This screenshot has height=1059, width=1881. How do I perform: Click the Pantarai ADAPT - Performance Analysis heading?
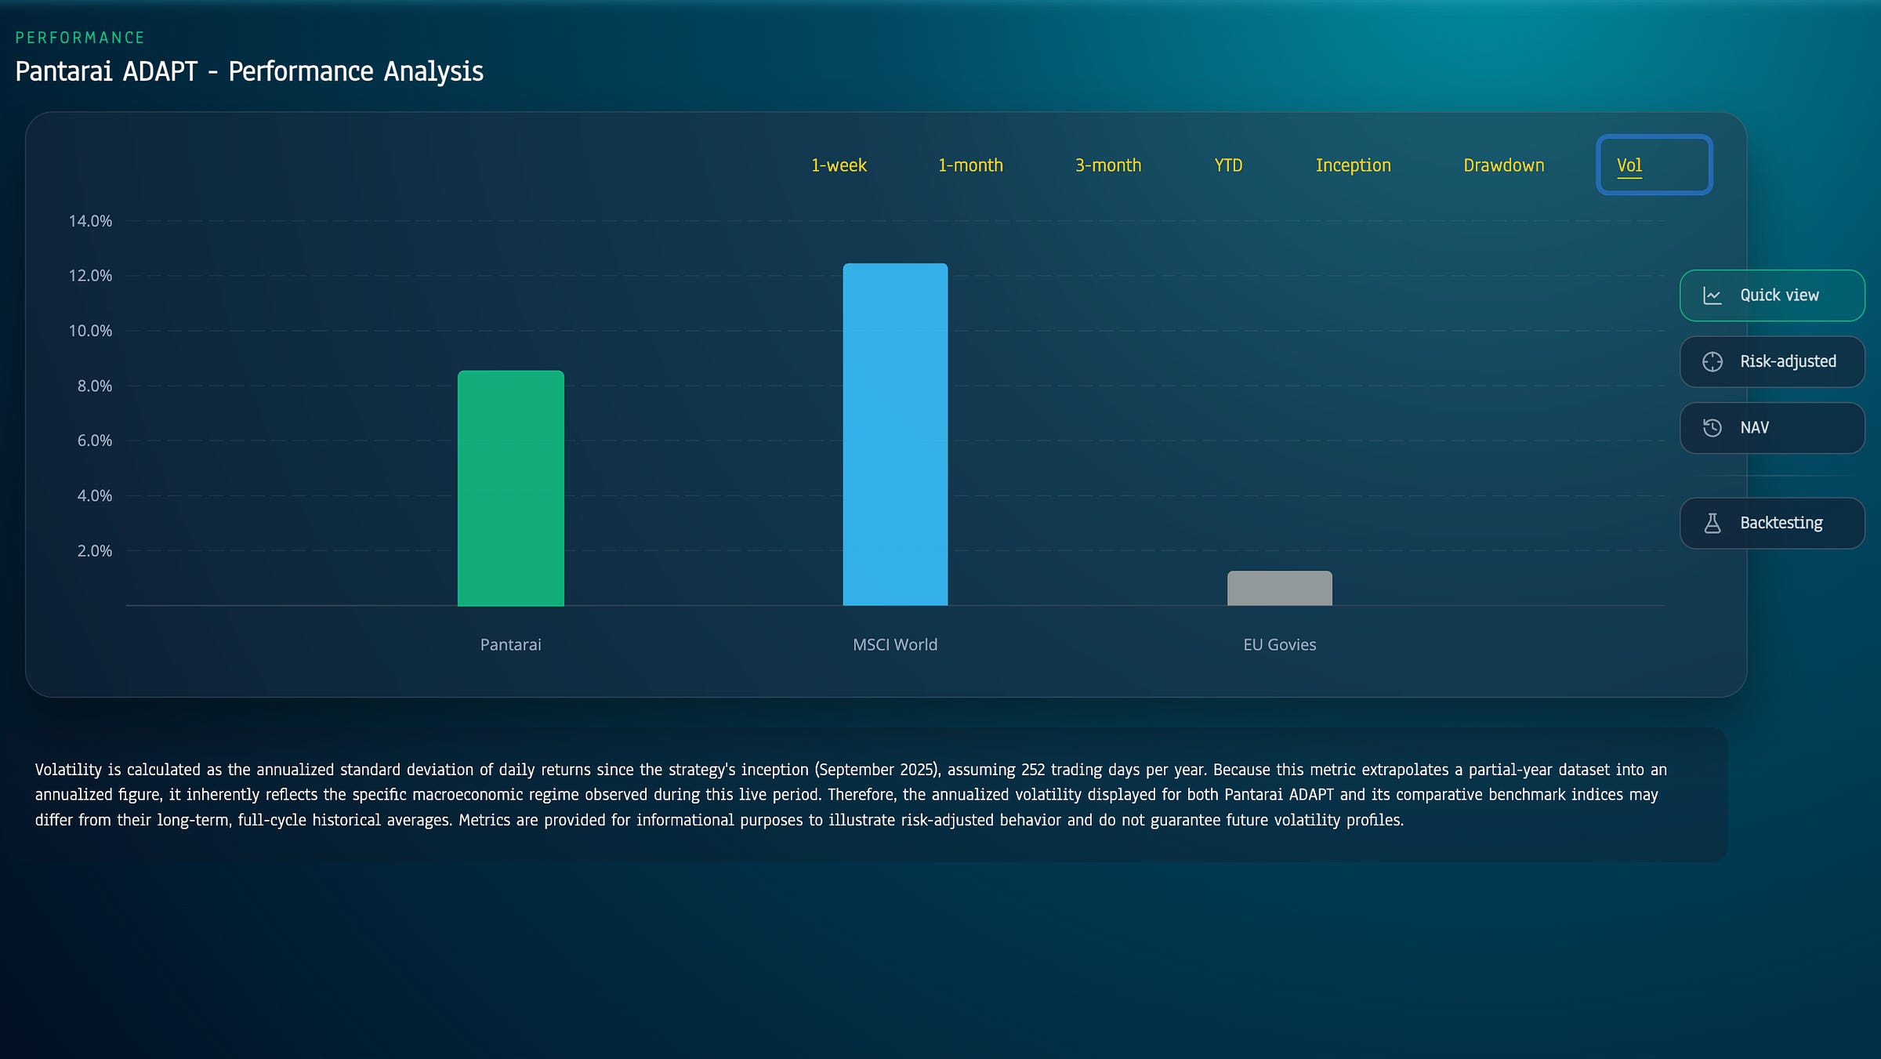click(x=249, y=71)
